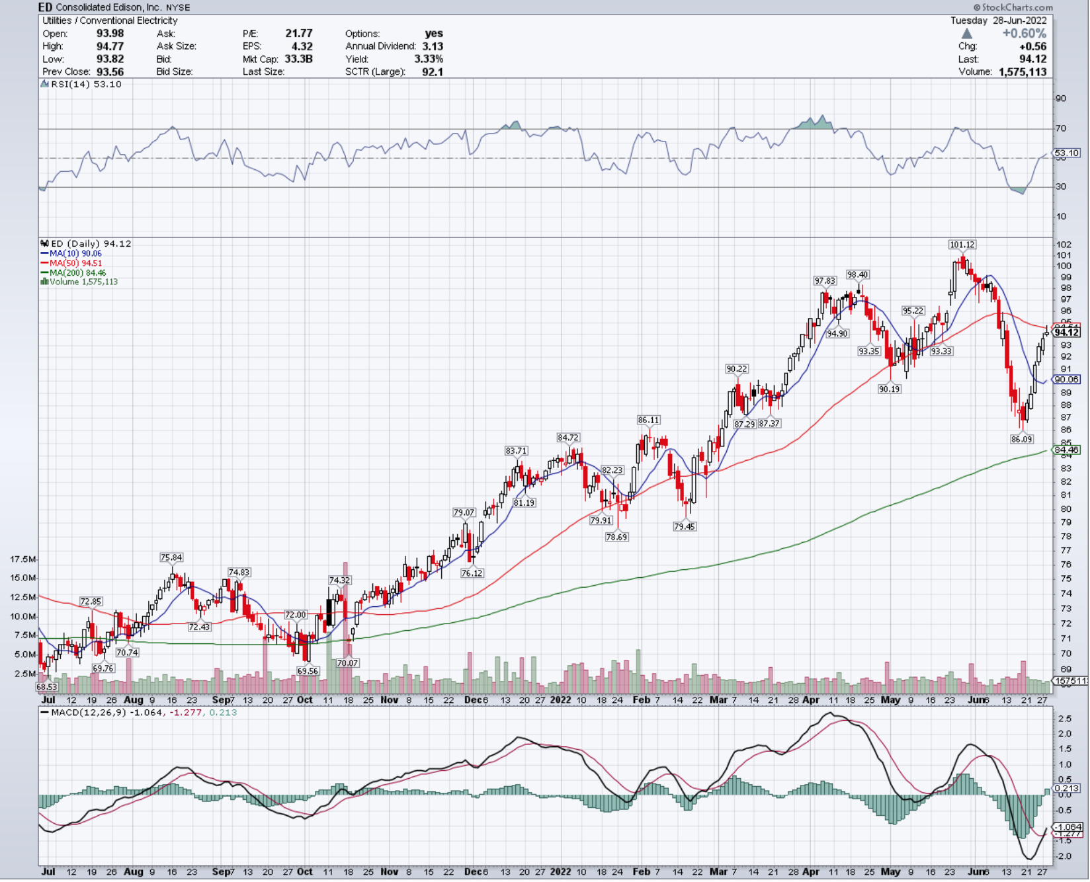Click the 2022 label on the price chart axis

(561, 701)
